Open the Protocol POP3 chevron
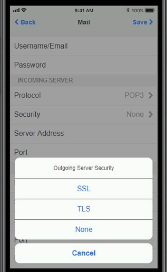This screenshot has height=272, width=167. tap(151, 95)
